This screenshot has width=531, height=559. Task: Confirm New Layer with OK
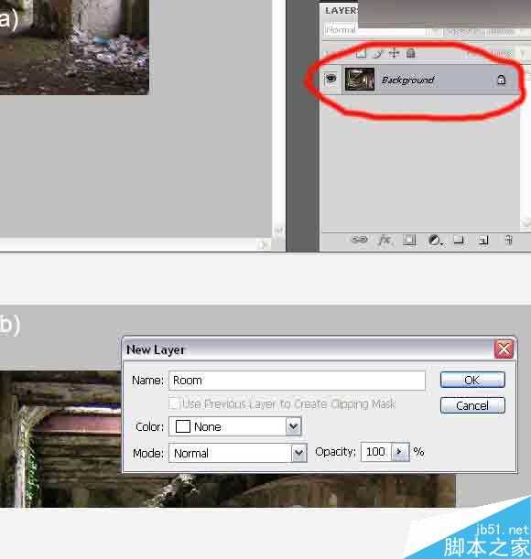[472, 380]
